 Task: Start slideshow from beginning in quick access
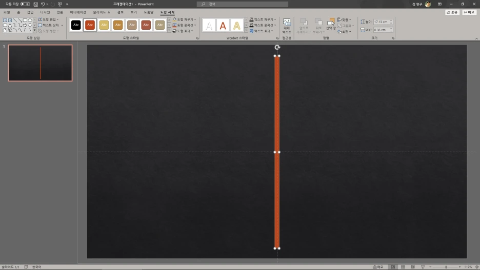point(59,4)
